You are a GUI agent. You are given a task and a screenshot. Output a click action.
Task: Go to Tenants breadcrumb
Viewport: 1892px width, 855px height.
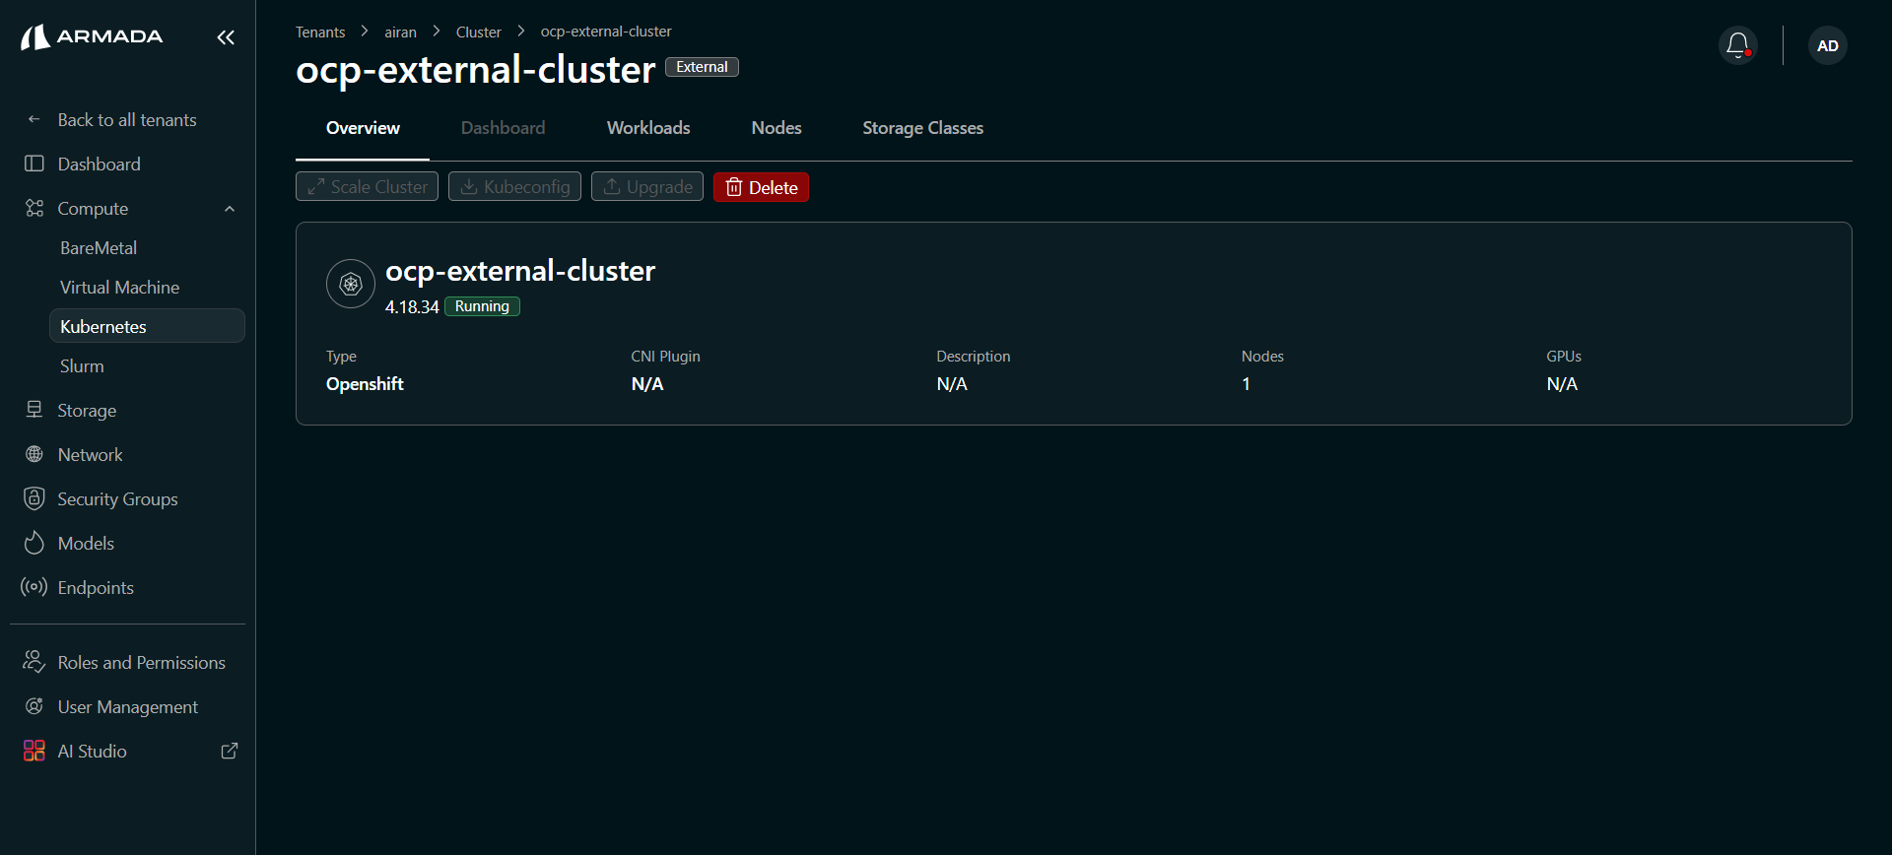(x=320, y=32)
